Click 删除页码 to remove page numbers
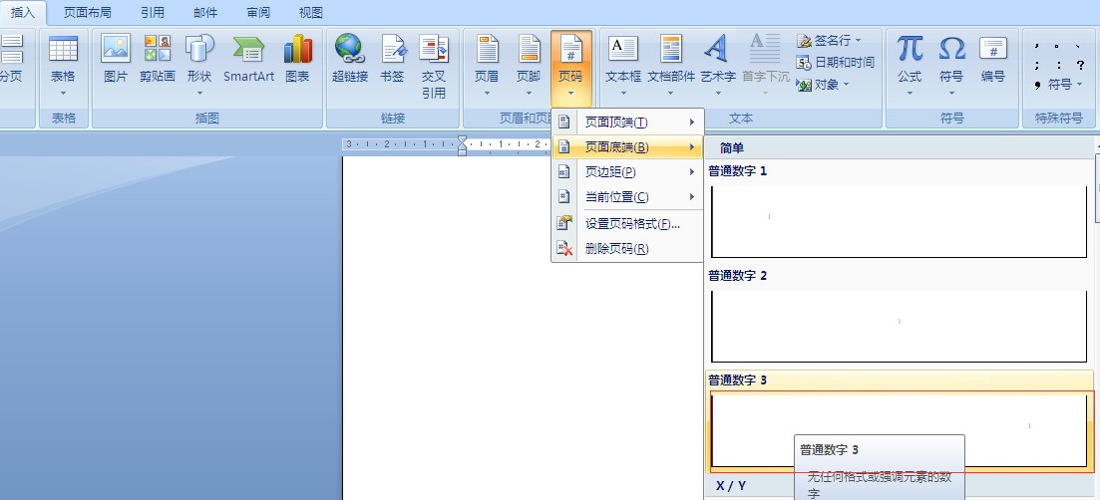1100x500 pixels. point(616,248)
